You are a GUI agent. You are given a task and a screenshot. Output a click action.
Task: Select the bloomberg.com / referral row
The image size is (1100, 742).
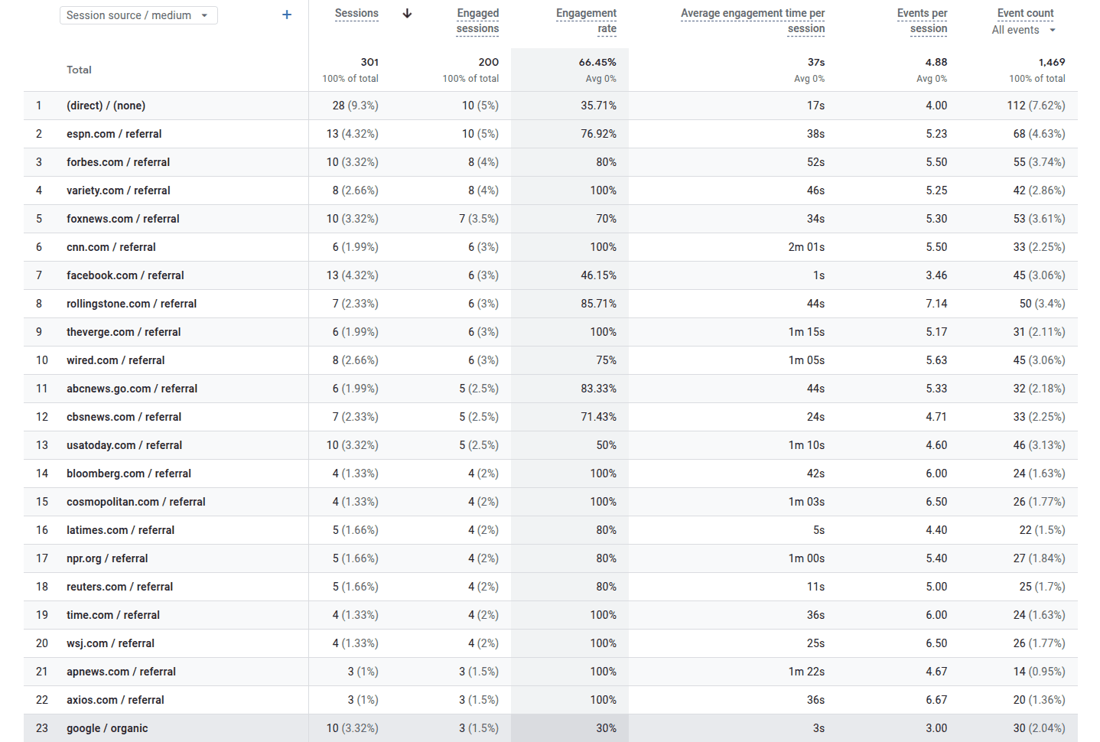point(129,474)
